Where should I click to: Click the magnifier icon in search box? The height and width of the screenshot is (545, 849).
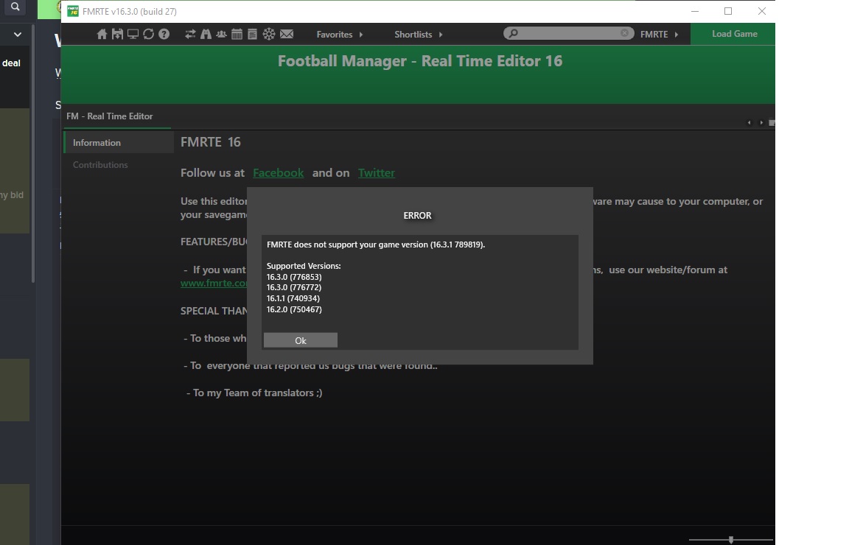pos(513,34)
